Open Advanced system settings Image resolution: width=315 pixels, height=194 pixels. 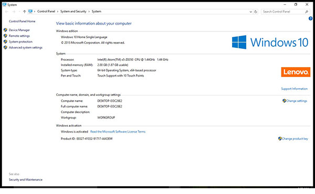coord(26,48)
